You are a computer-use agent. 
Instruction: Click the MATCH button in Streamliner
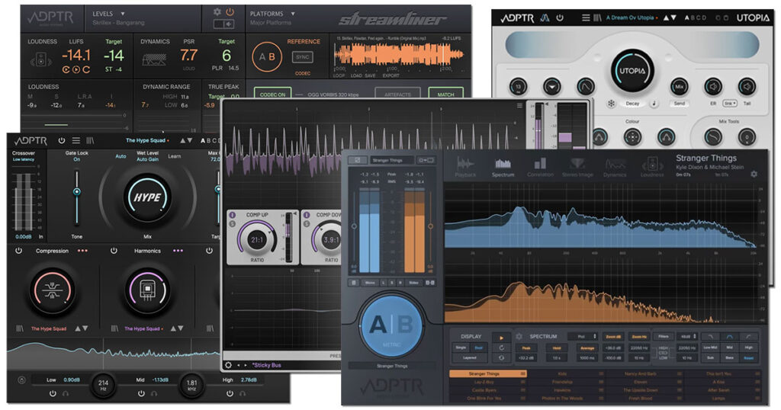coord(445,94)
